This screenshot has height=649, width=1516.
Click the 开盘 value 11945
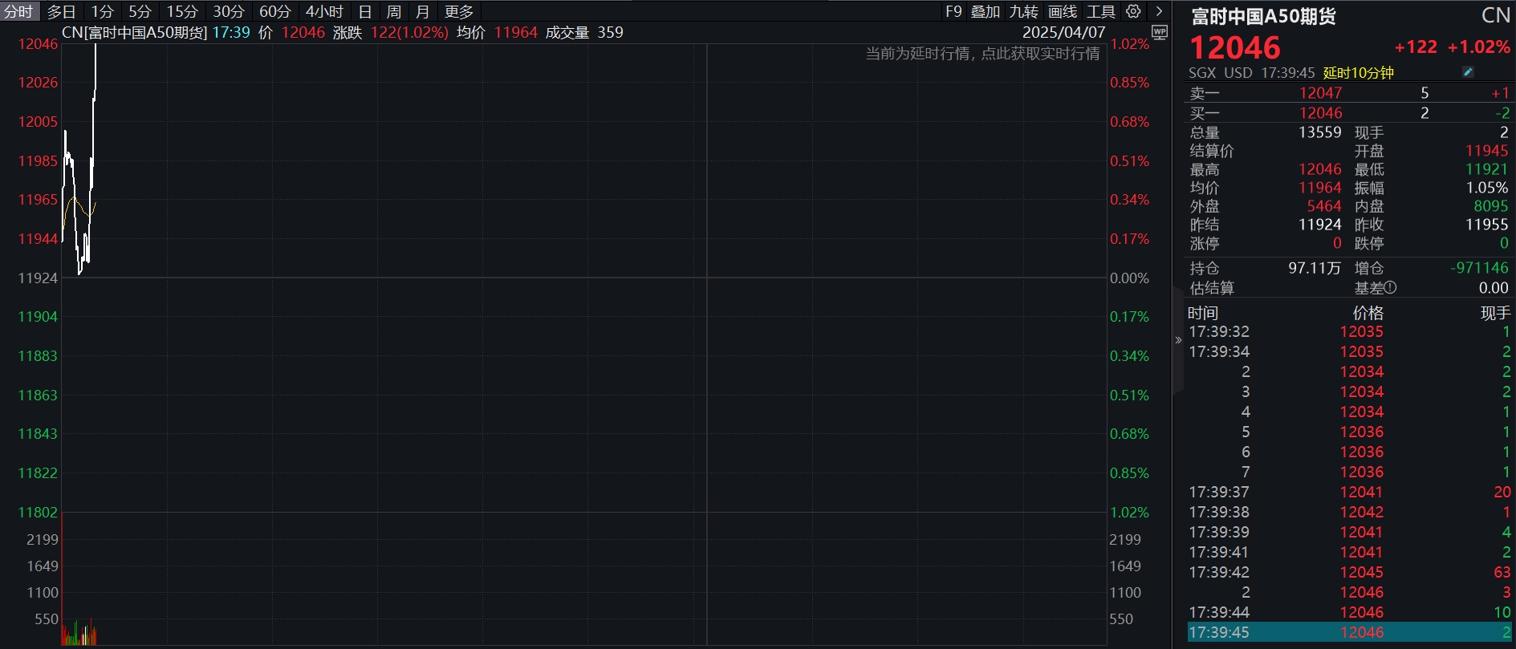pyautogui.click(x=1487, y=151)
